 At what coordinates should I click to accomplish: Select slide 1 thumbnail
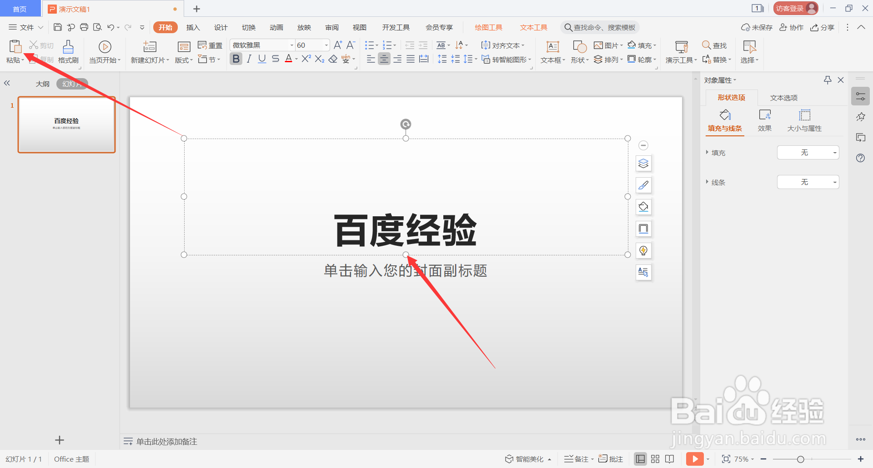[66, 124]
